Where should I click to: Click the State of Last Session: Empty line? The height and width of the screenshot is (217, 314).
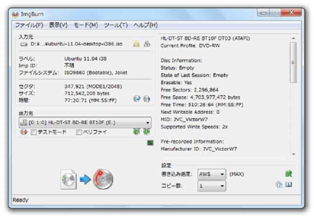[x=194, y=75]
